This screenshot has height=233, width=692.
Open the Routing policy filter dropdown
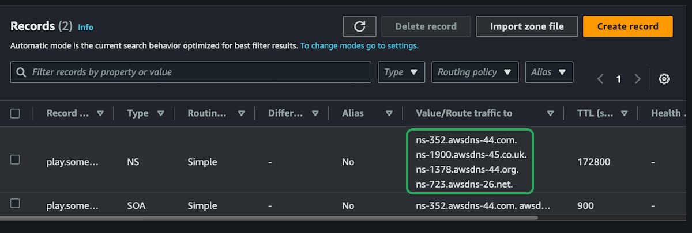[x=475, y=72]
